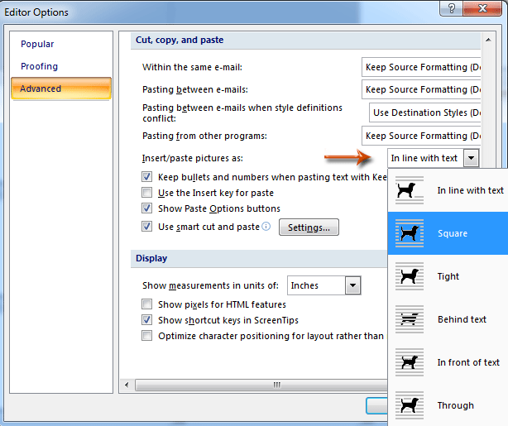508x426 pixels.
Task: Choose the Through option label
Action: [x=456, y=405]
